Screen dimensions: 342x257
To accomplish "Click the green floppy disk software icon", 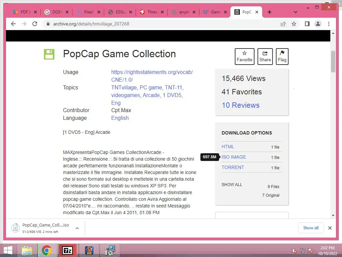I will pos(49,54).
